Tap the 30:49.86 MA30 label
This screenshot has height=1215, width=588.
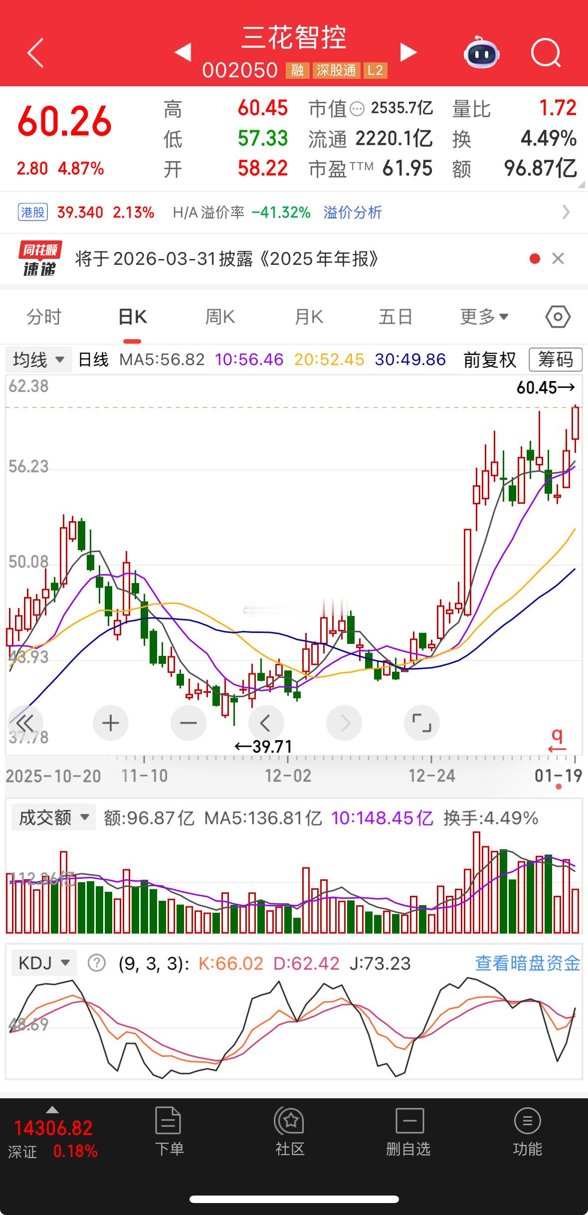(x=410, y=360)
